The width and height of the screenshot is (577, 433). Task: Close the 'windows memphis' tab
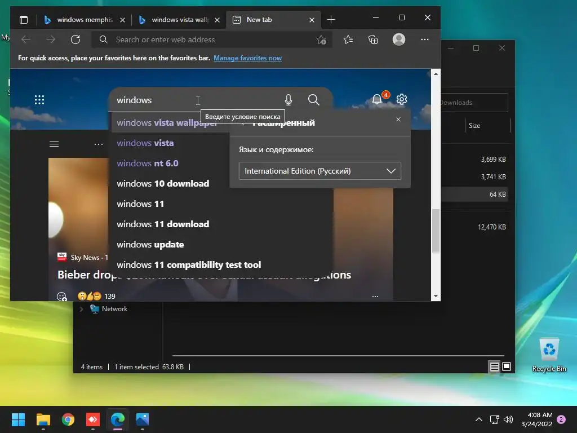pos(122,20)
